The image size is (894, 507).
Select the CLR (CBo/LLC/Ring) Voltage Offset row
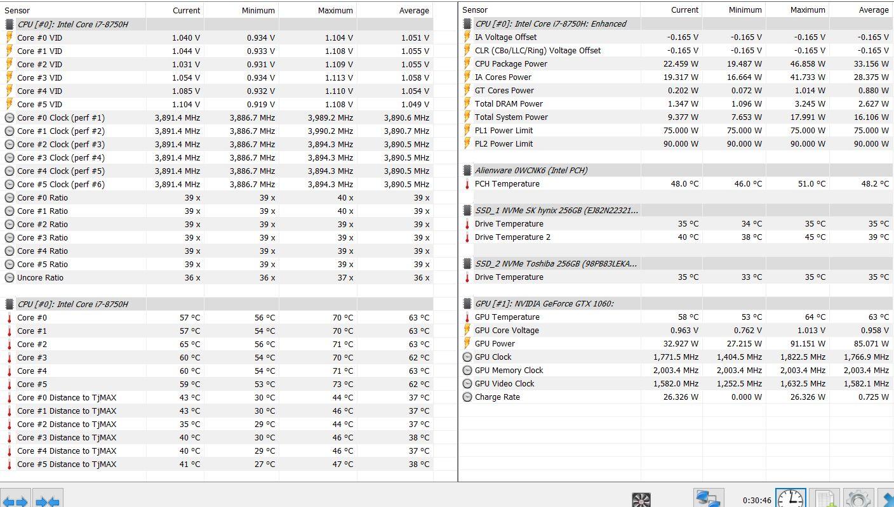[x=676, y=50]
